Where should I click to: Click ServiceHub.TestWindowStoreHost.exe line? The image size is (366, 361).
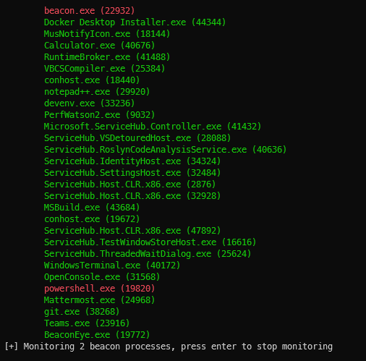pyautogui.click(x=150, y=242)
